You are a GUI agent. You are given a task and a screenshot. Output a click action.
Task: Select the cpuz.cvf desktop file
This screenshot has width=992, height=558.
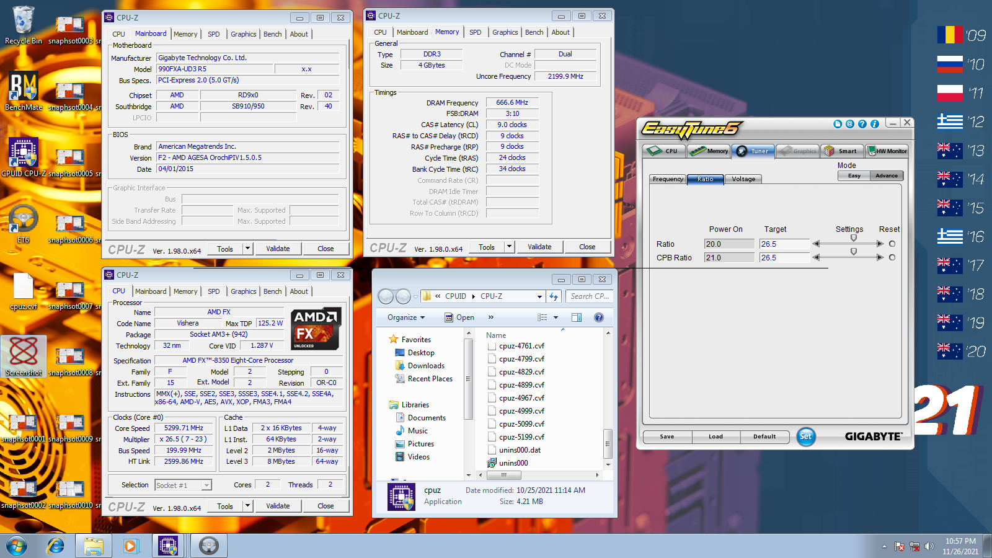(24, 290)
